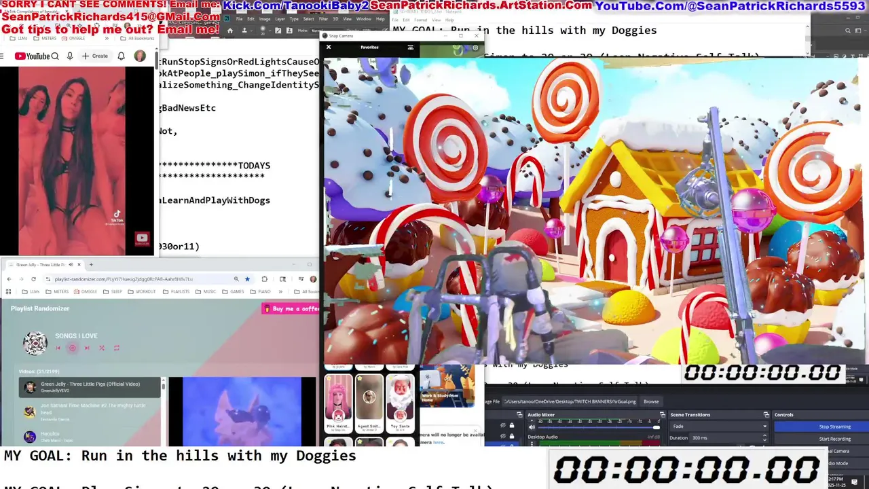Screen dimensions: 869x489
Task: Pop out the OBS Scene Transitions dock
Action: (766, 414)
